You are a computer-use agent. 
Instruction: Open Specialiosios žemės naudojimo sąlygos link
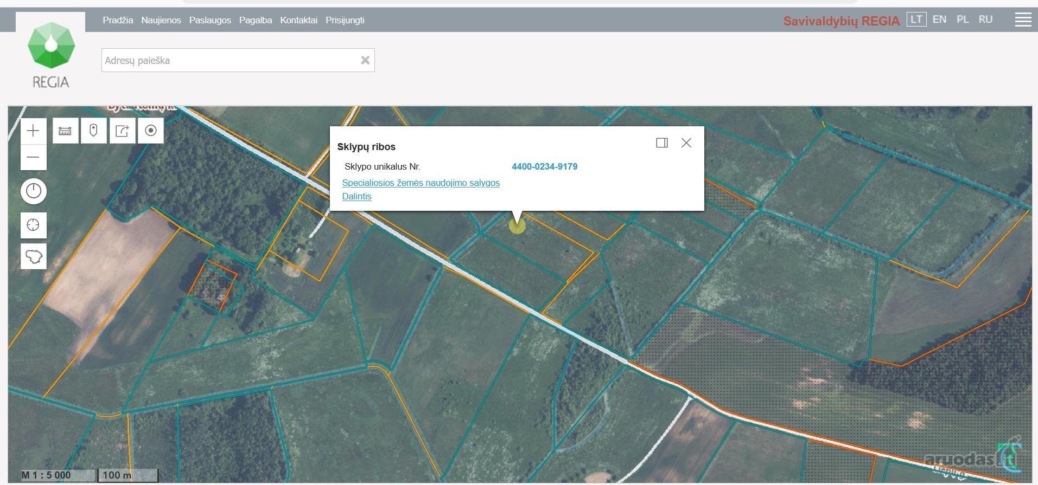[421, 183]
